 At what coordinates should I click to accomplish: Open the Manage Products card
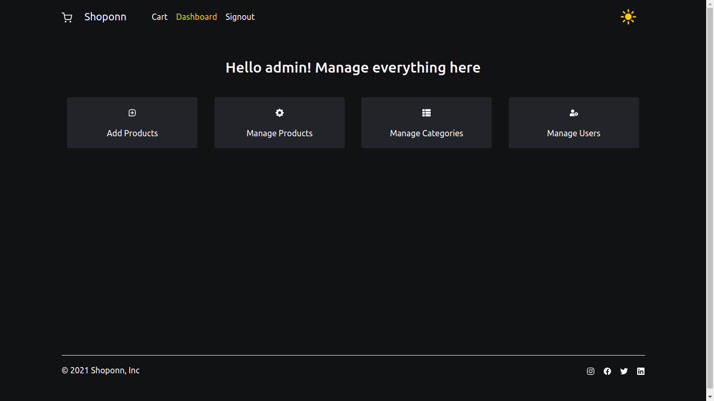[x=280, y=123]
